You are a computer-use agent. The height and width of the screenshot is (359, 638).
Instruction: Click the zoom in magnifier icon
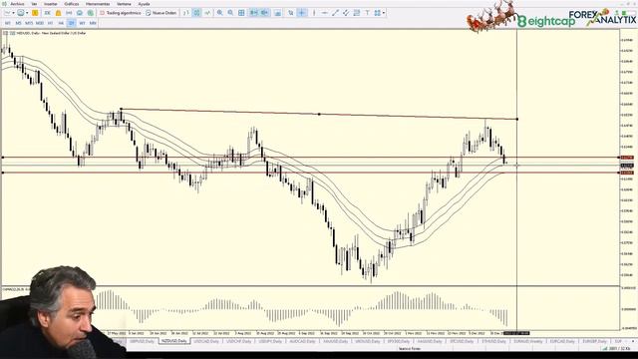pos(219,13)
